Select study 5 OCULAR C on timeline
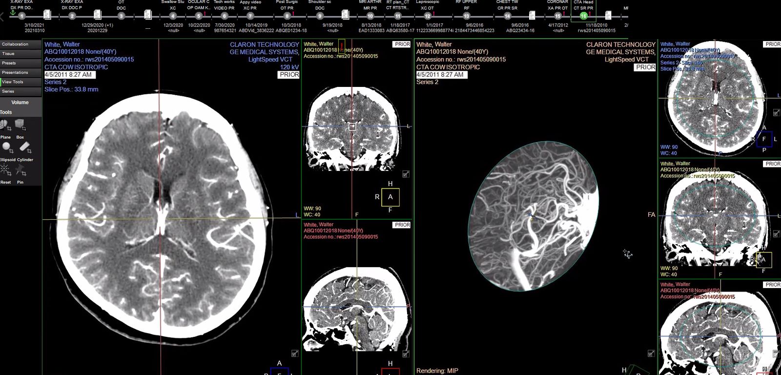The height and width of the screenshot is (375, 781). (199, 16)
